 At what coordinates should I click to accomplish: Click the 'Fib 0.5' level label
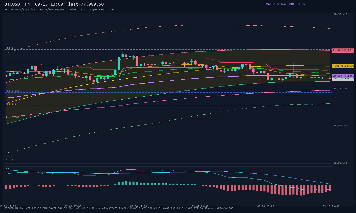coord(11,104)
